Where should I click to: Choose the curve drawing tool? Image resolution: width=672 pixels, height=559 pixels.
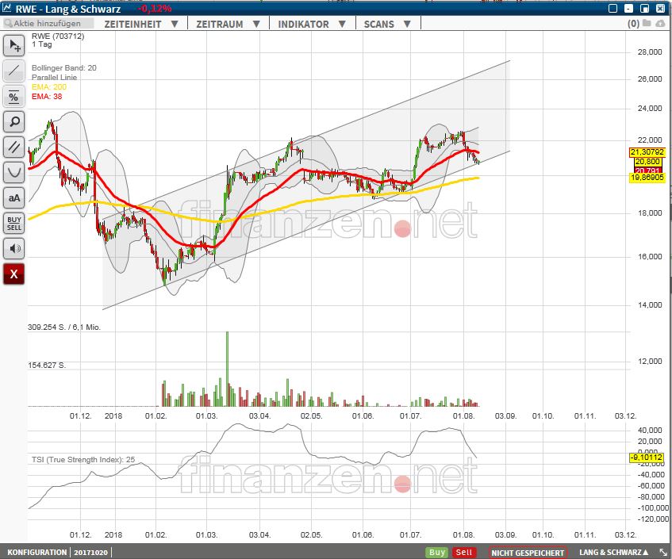[13, 172]
